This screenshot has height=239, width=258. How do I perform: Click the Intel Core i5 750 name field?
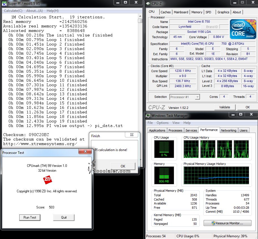(x=199, y=21)
